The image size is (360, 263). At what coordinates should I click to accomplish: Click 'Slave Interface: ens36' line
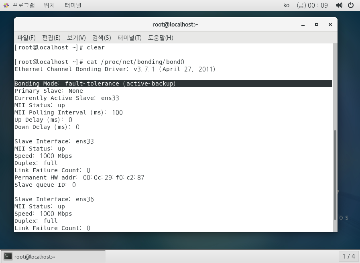pos(54,199)
